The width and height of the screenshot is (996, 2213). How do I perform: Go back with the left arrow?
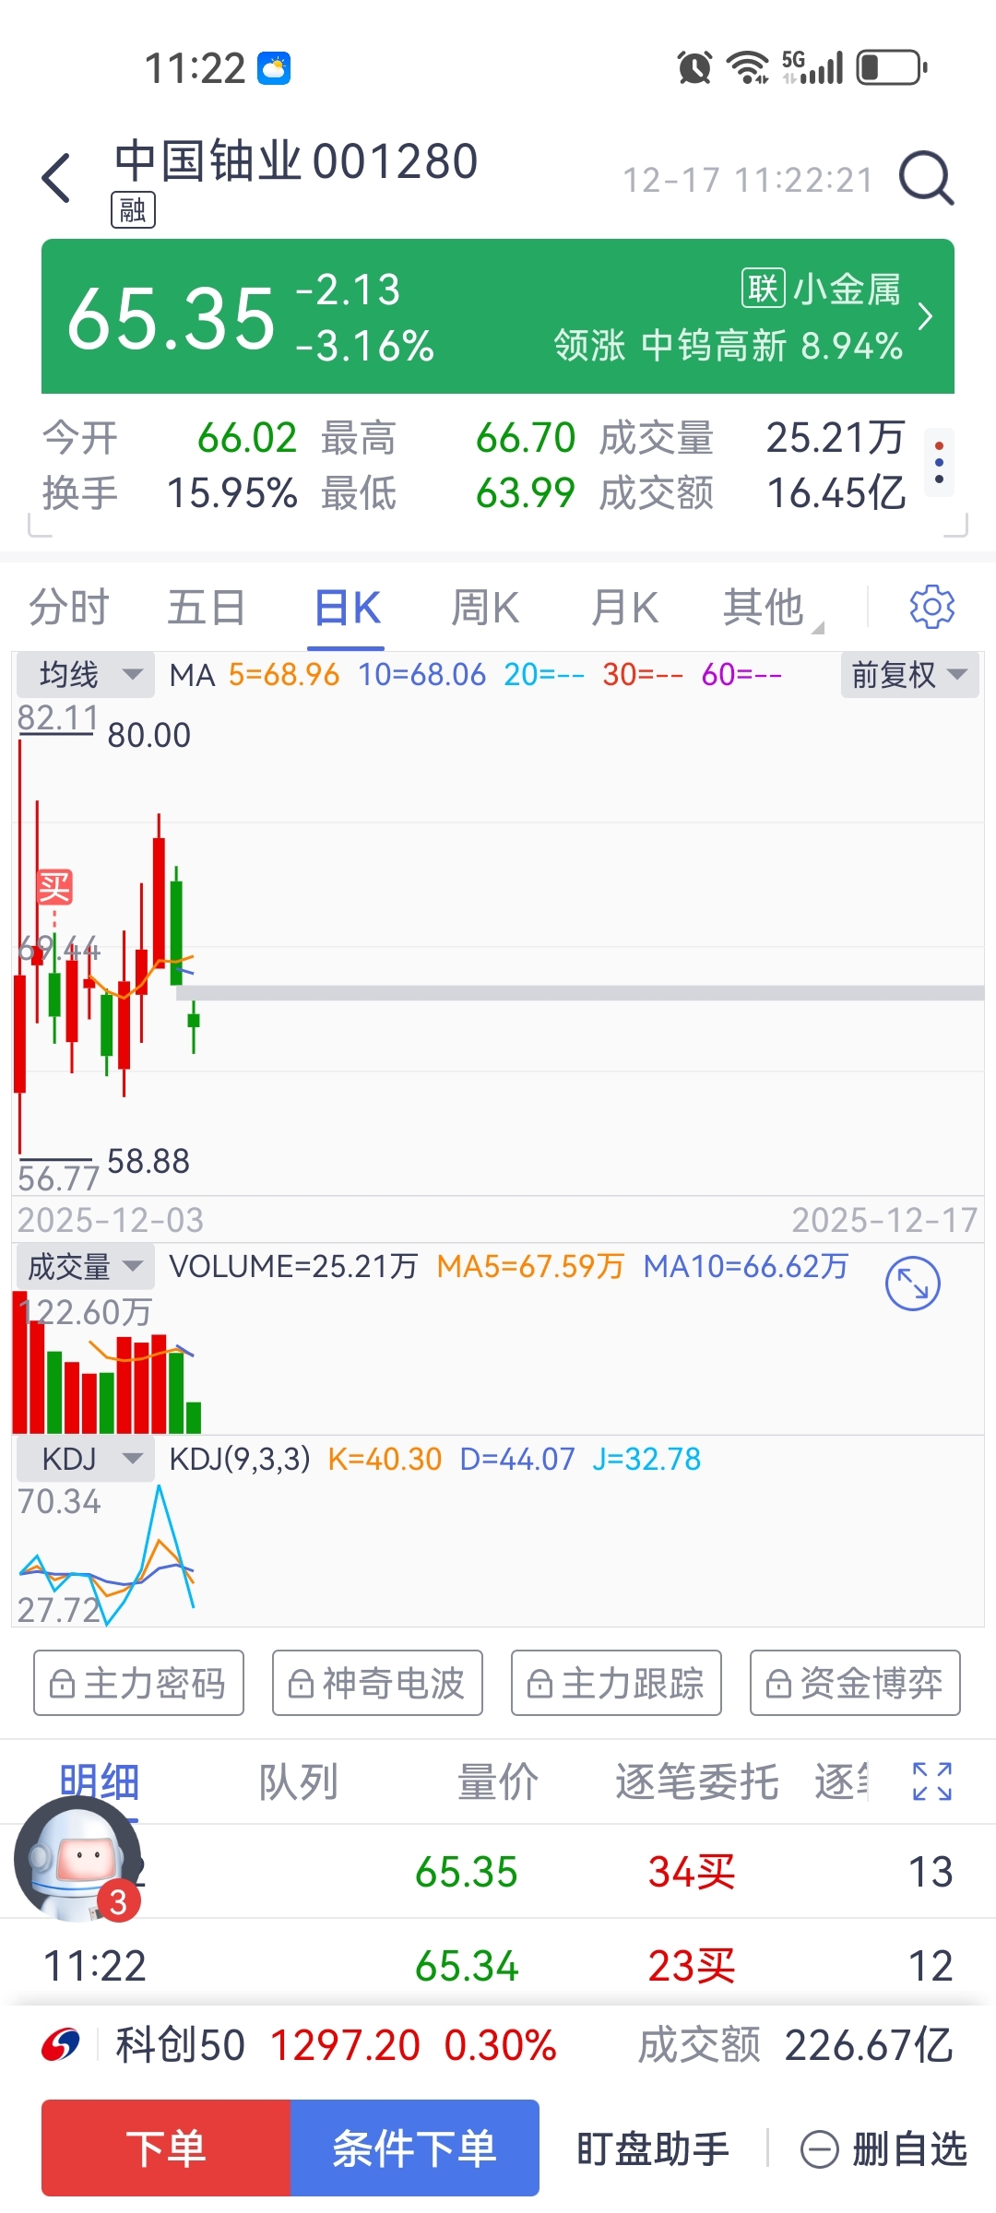57,178
